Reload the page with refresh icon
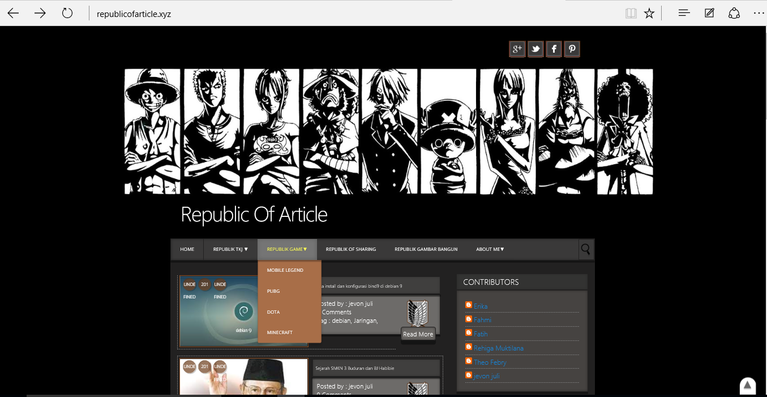This screenshot has width=767, height=397. point(67,13)
